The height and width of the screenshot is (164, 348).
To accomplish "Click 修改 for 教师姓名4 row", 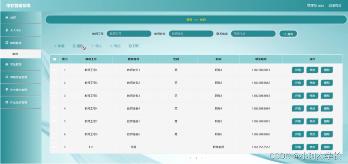I will coord(312,108).
